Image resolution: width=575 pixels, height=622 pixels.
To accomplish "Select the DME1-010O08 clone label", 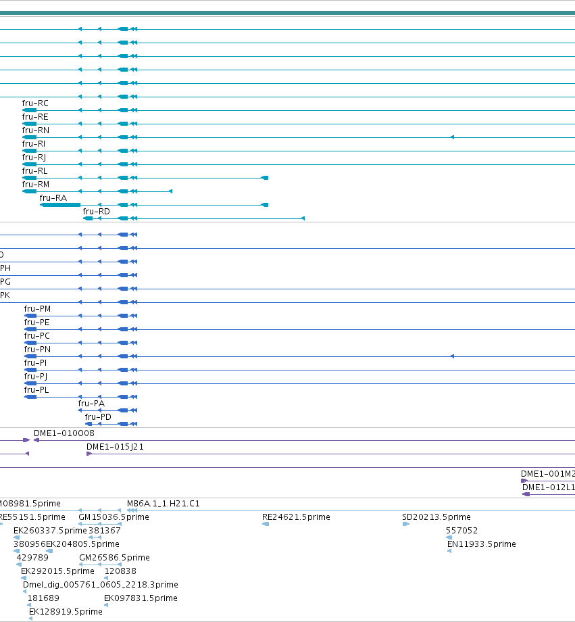I will [x=64, y=433].
